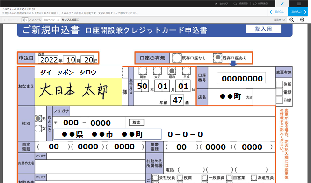Select 女 gender option
The height and width of the screenshot is (183, 311).
point(38,128)
